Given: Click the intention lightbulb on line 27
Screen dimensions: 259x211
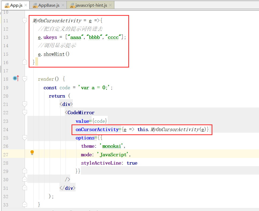Looking at the screenshot, I should click(32, 152).
